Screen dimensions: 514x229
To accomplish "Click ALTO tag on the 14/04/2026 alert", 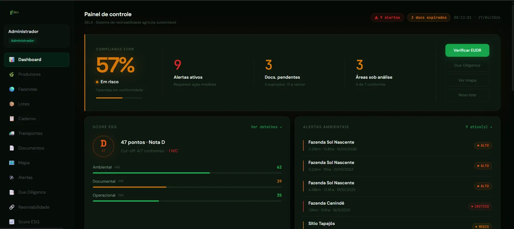I will (483, 146).
